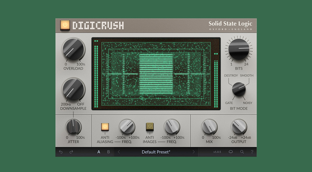312x172 pixels.
Task: Switch to preset slot A
Action: click(x=98, y=152)
